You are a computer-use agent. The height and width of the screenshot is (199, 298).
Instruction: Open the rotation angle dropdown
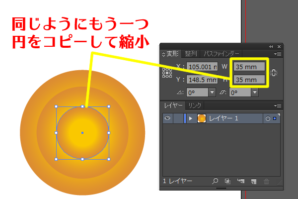(212, 92)
